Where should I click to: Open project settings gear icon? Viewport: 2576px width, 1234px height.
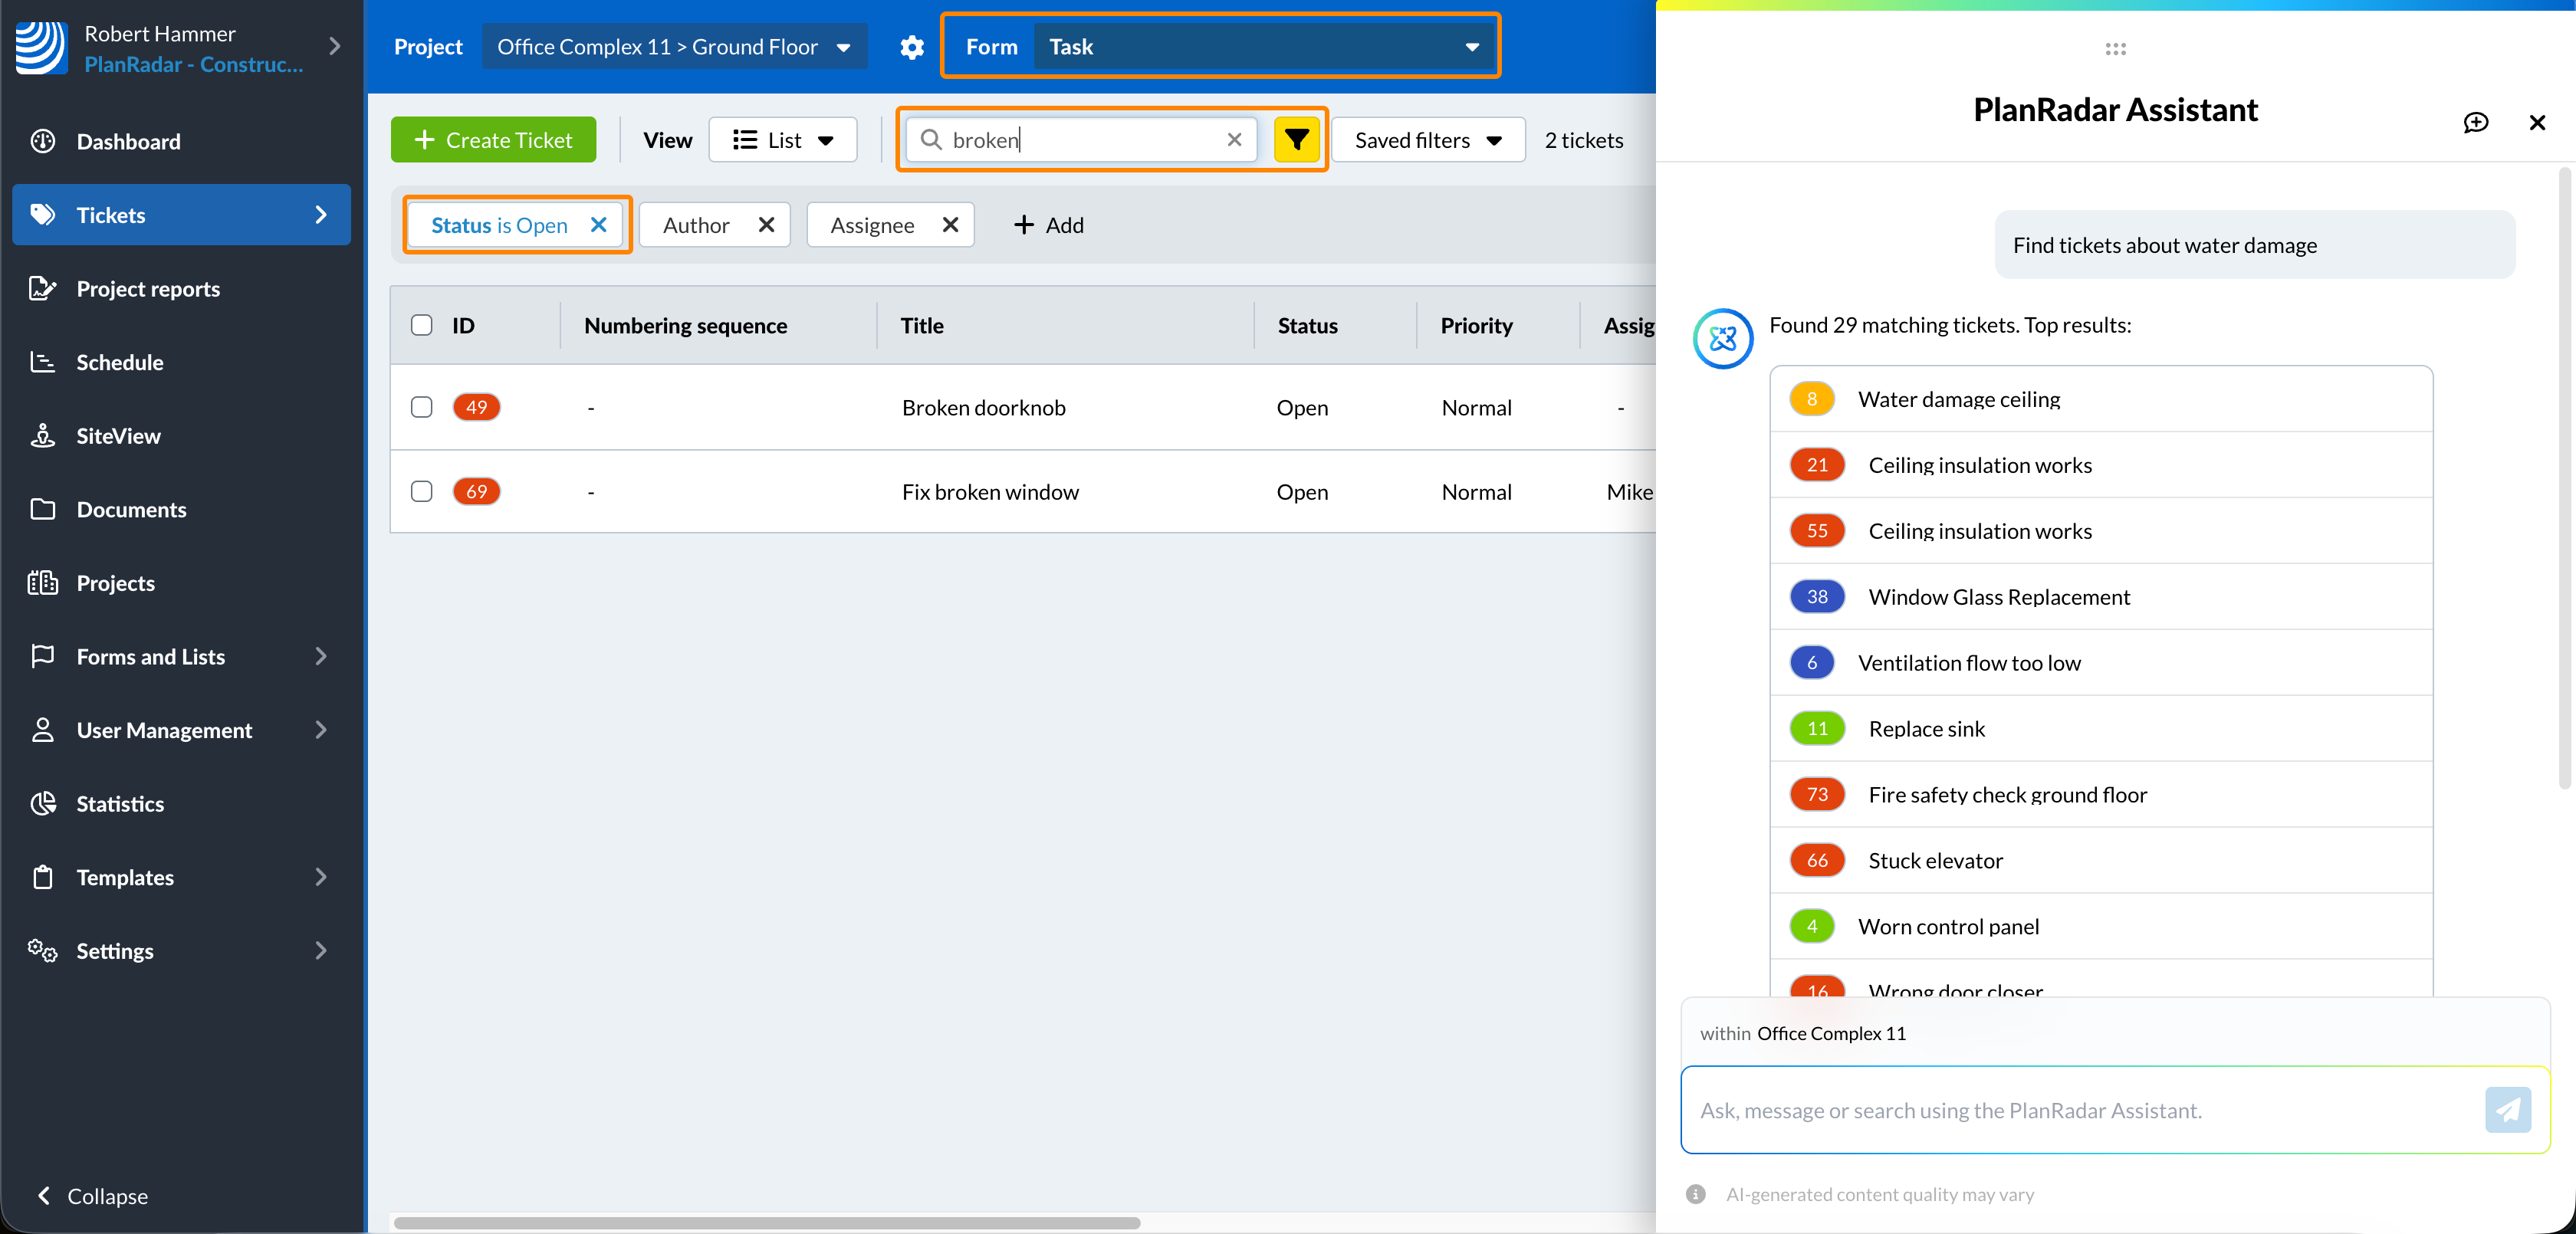(x=911, y=47)
